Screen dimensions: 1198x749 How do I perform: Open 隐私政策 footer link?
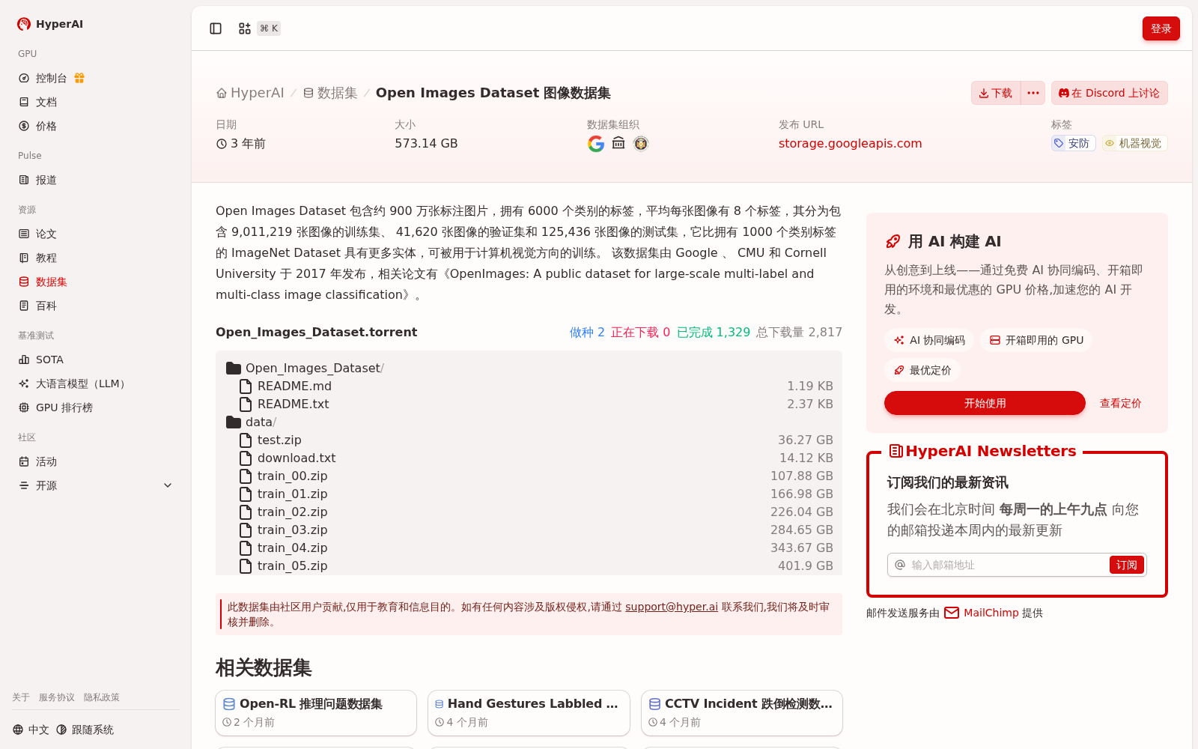pos(102,697)
